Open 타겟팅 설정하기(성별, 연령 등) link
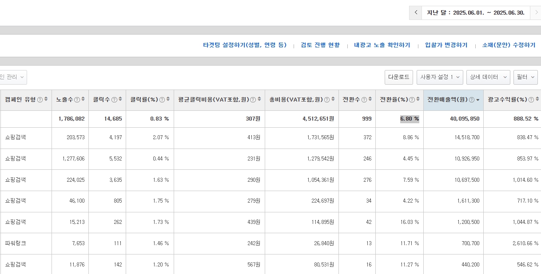 [245, 45]
